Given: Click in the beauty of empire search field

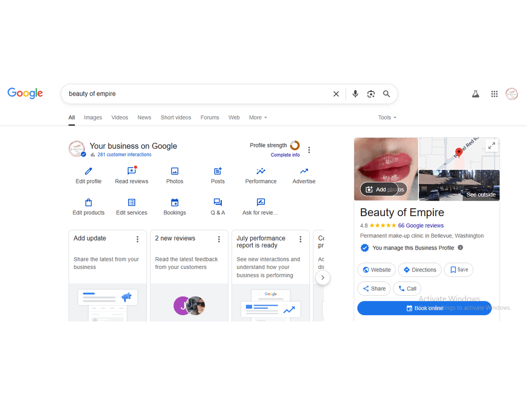Looking at the screenshot, I should click(198, 94).
